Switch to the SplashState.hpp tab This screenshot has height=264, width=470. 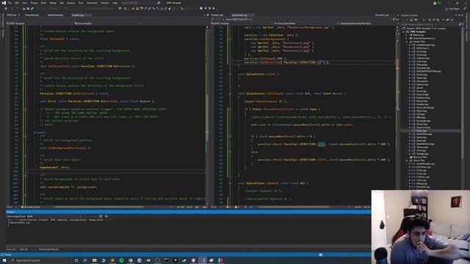pos(56,15)
